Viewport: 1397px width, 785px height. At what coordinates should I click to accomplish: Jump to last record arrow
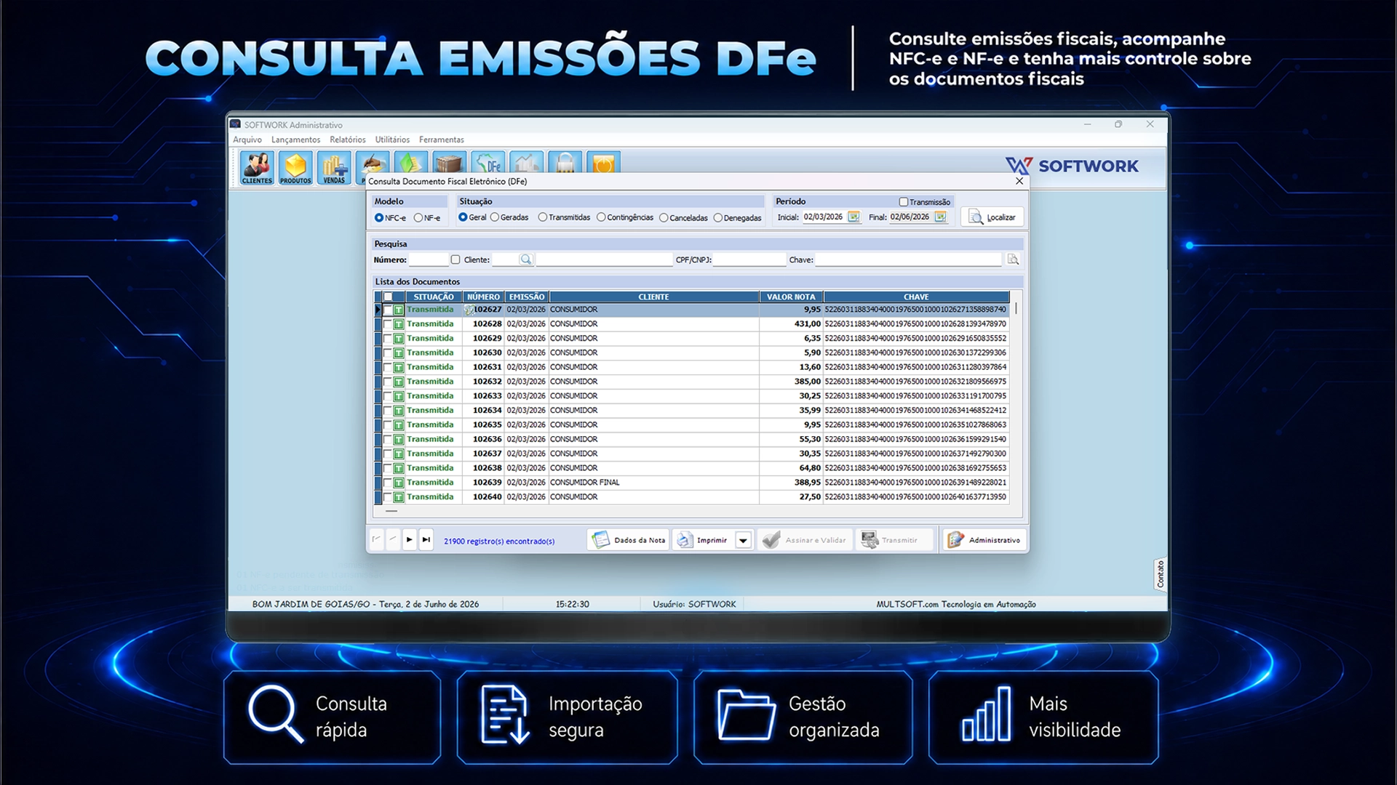(x=426, y=539)
